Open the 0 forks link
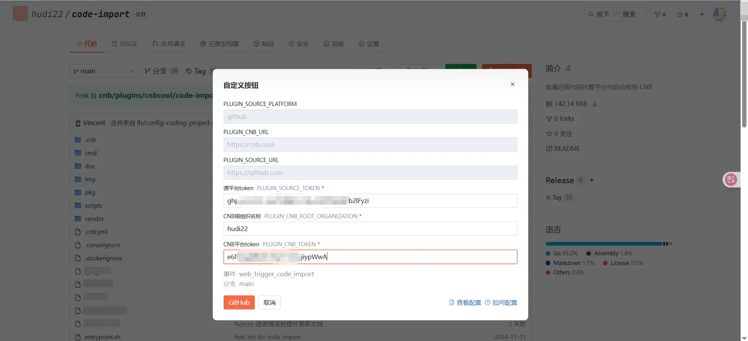 [x=560, y=118]
